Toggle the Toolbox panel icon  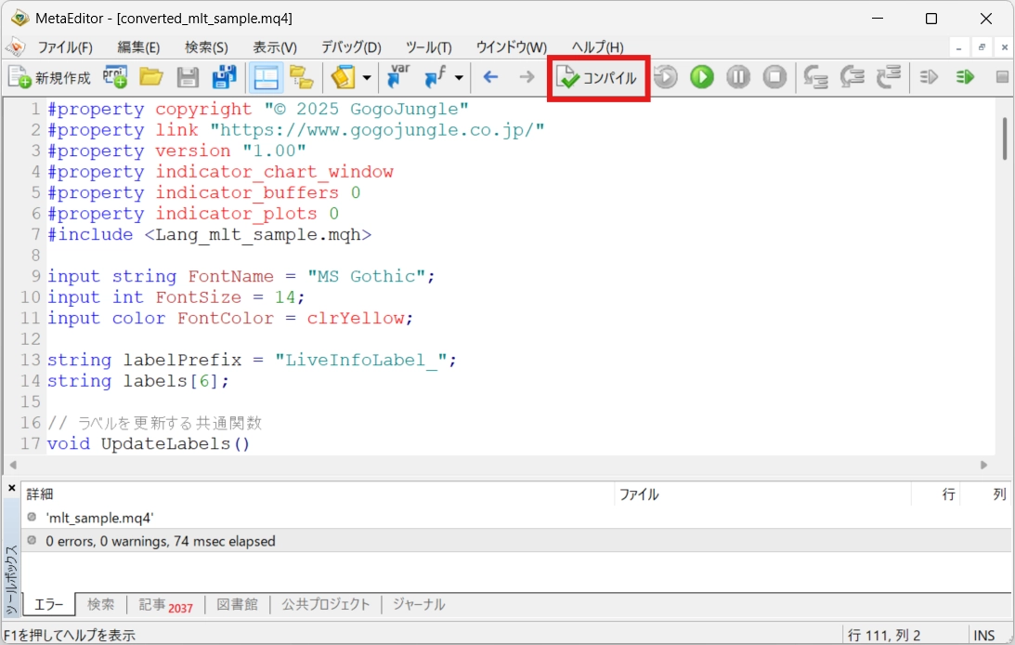(x=301, y=77)
